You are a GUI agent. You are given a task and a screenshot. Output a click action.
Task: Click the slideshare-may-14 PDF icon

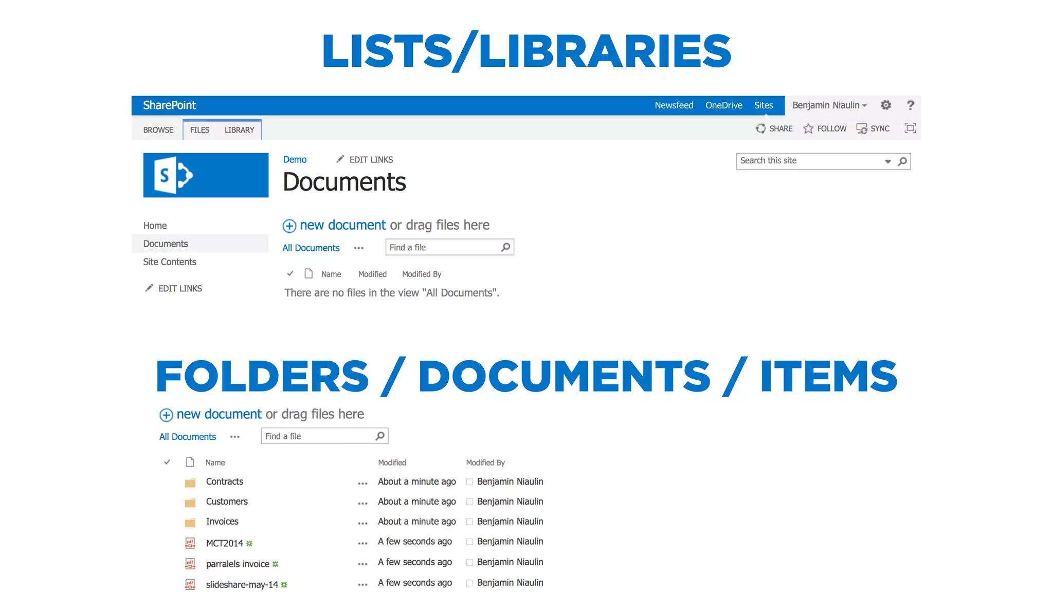pyautogui.click(x=190, y=584)
